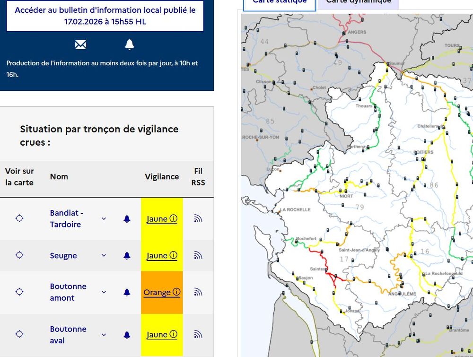Toggle alert bell for Boutonne aval
This screenshot has width=473, height=357.
(x=127, y=335)
